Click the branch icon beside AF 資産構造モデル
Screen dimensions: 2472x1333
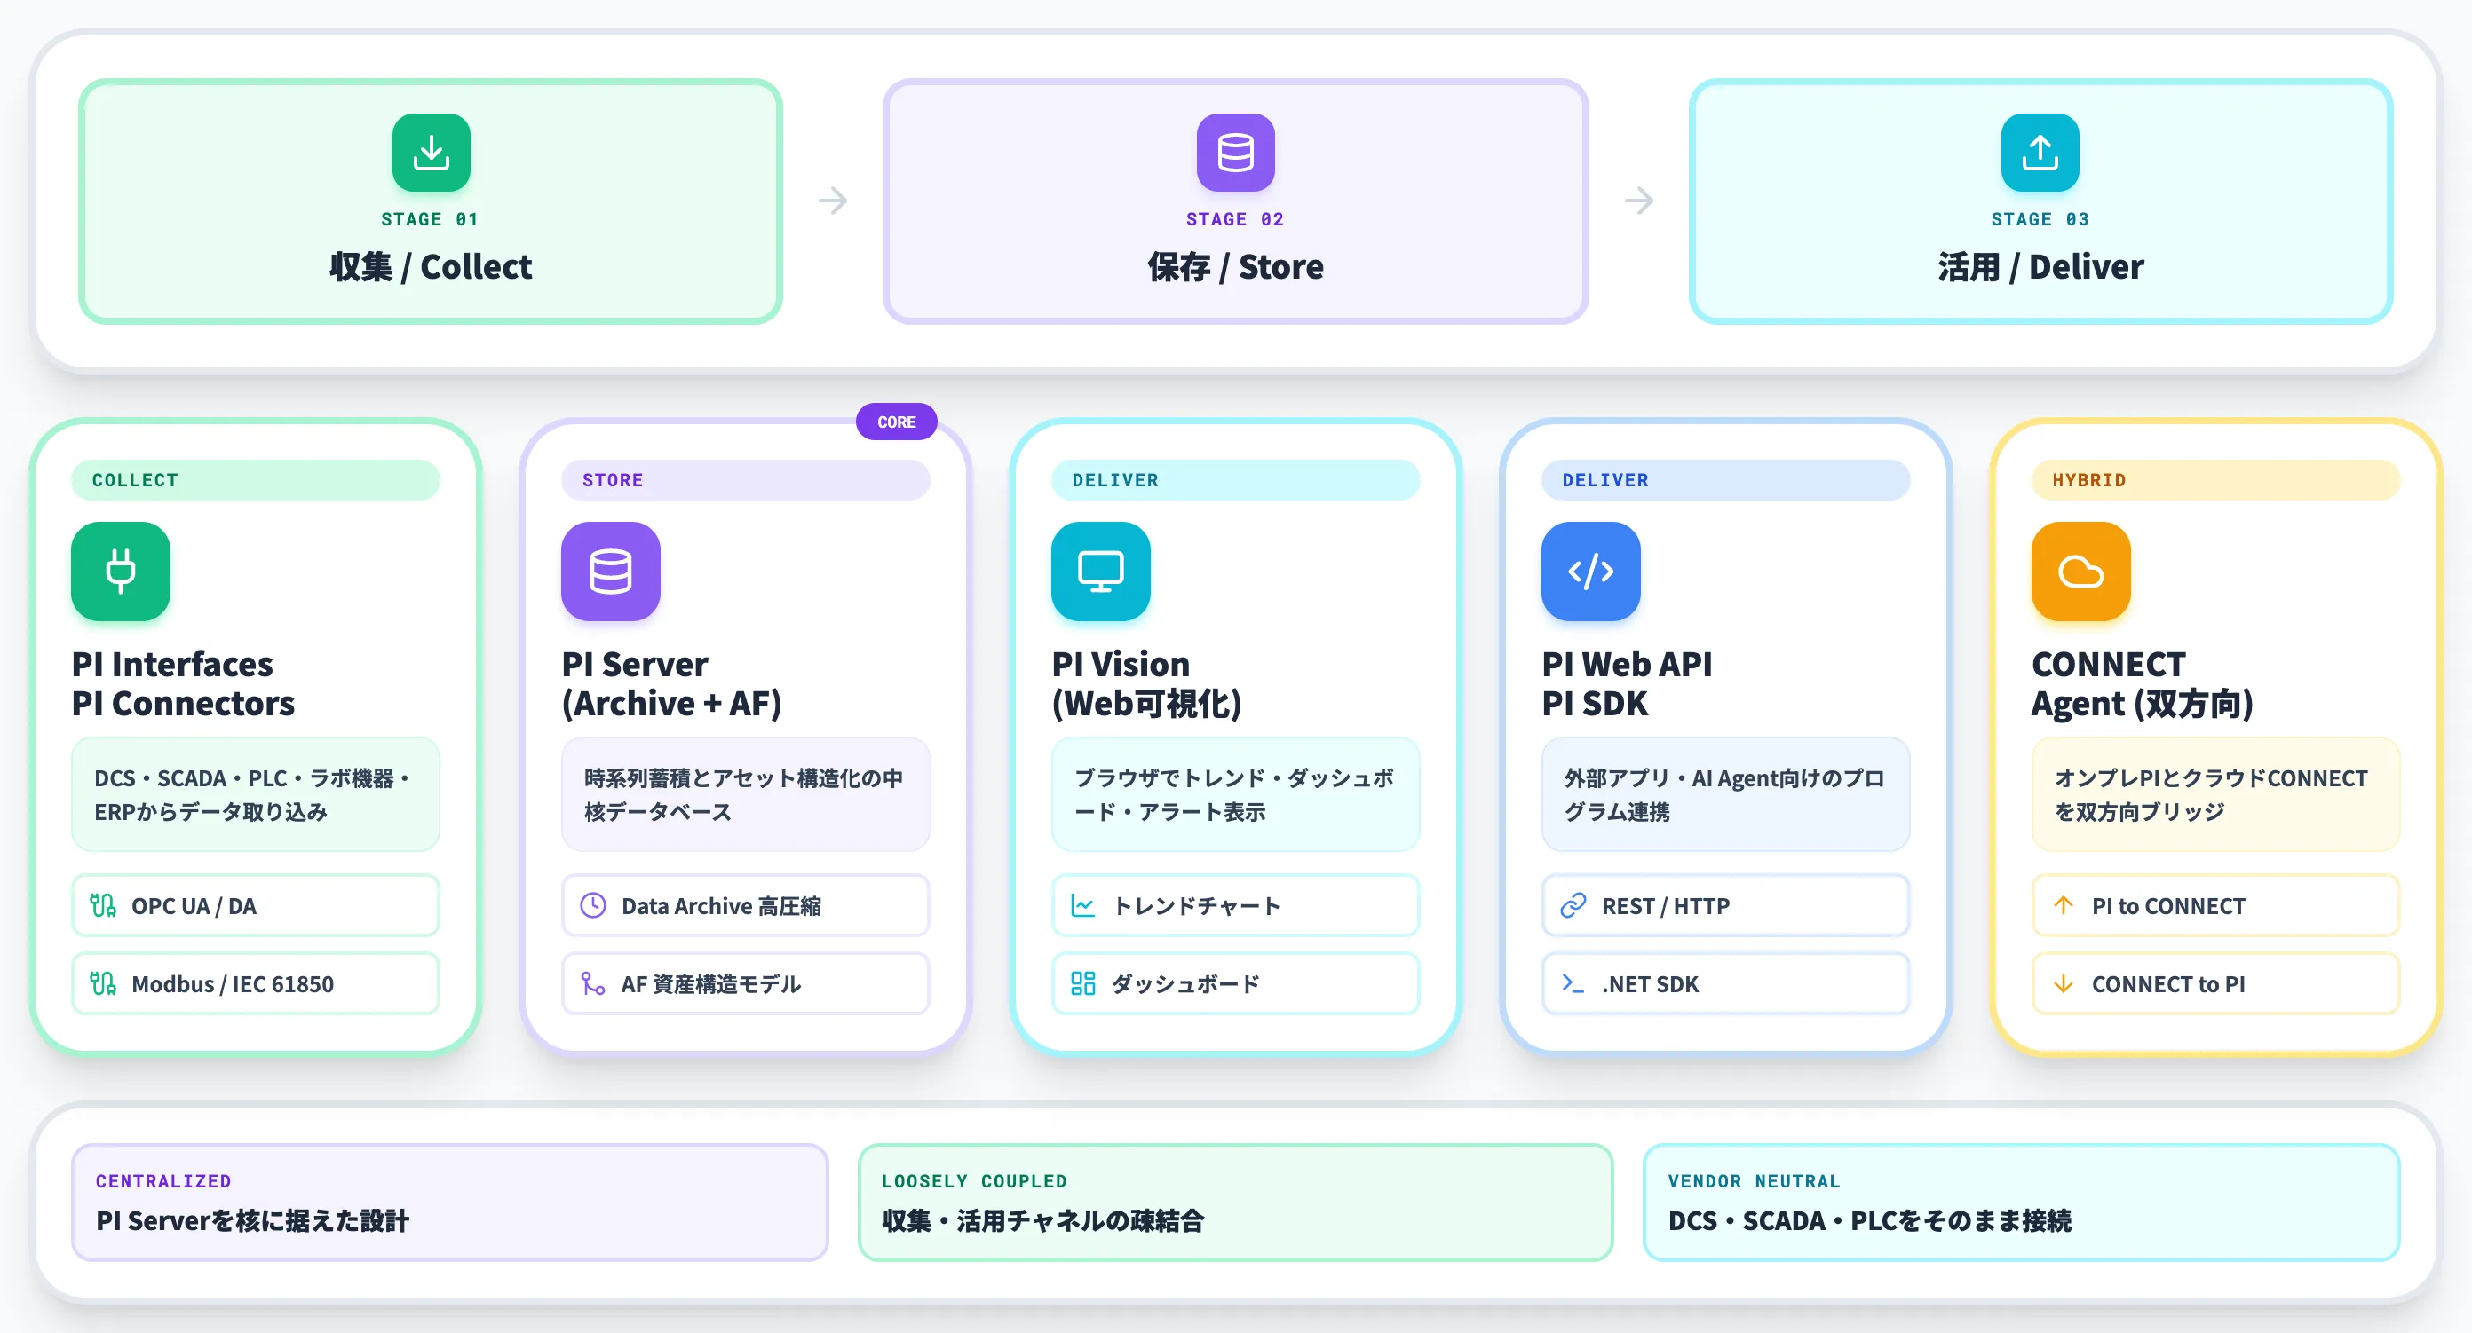click(x=593, y=983)
